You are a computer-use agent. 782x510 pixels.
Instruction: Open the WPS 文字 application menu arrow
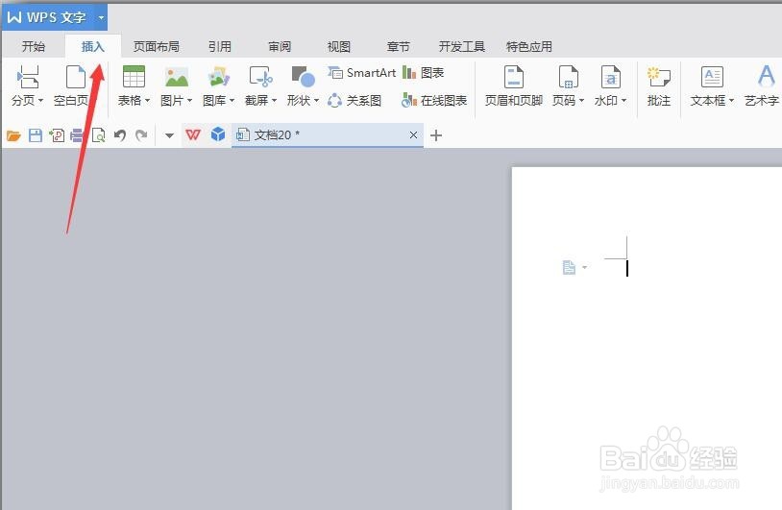(101, 18)
